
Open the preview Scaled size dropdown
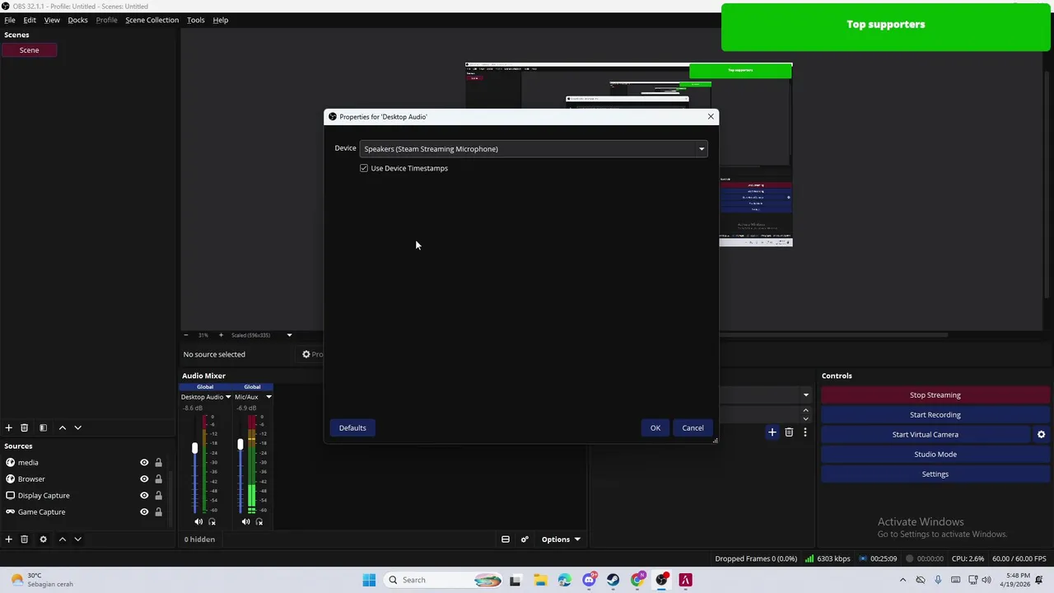click(x=289, y=335)
